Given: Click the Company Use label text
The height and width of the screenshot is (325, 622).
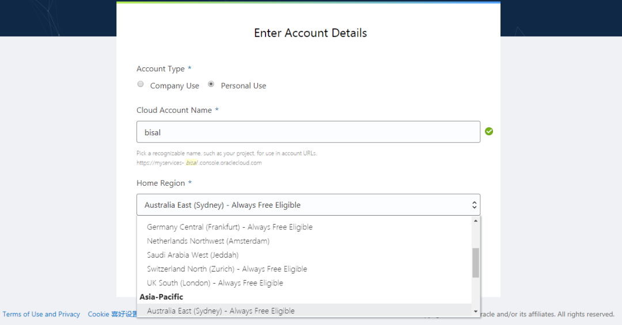Looking at the screenshot, I should tap(175, 86).
